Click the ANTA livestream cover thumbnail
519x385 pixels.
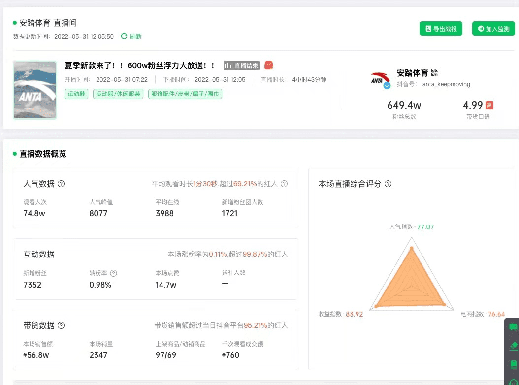(x=35, y=90)
